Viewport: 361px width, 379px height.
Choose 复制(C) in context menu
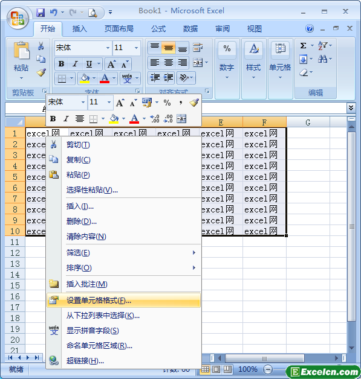pyautogui.click(x=124, y=160)
